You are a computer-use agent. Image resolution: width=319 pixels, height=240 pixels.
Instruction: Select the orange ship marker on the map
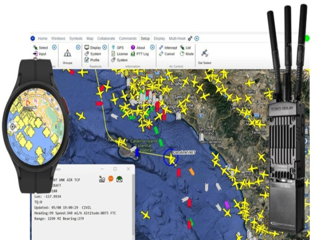(191, 172)
